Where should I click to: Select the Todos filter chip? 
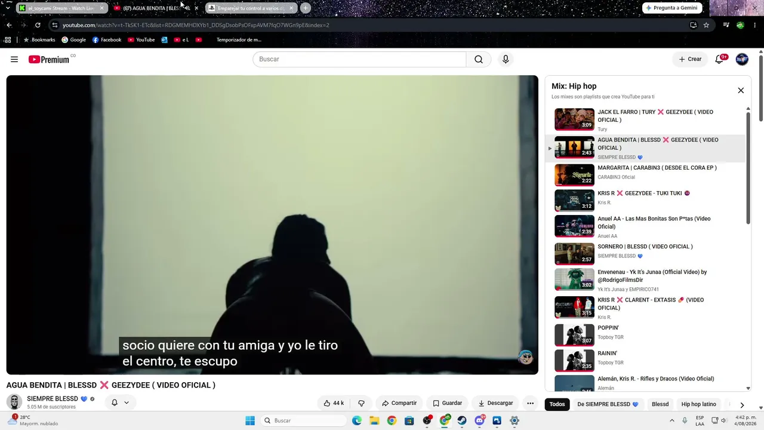pos(557,404)
